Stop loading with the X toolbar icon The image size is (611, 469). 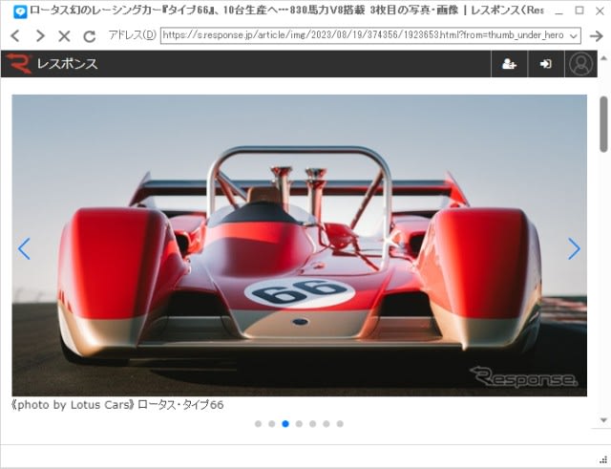(x=64, y=36)
